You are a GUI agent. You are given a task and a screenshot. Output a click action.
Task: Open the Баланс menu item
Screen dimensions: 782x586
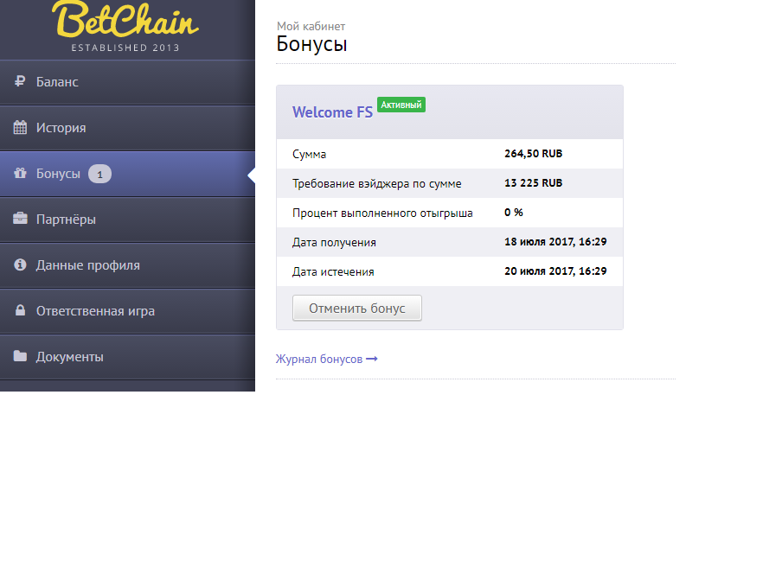(x=127, y=82)
